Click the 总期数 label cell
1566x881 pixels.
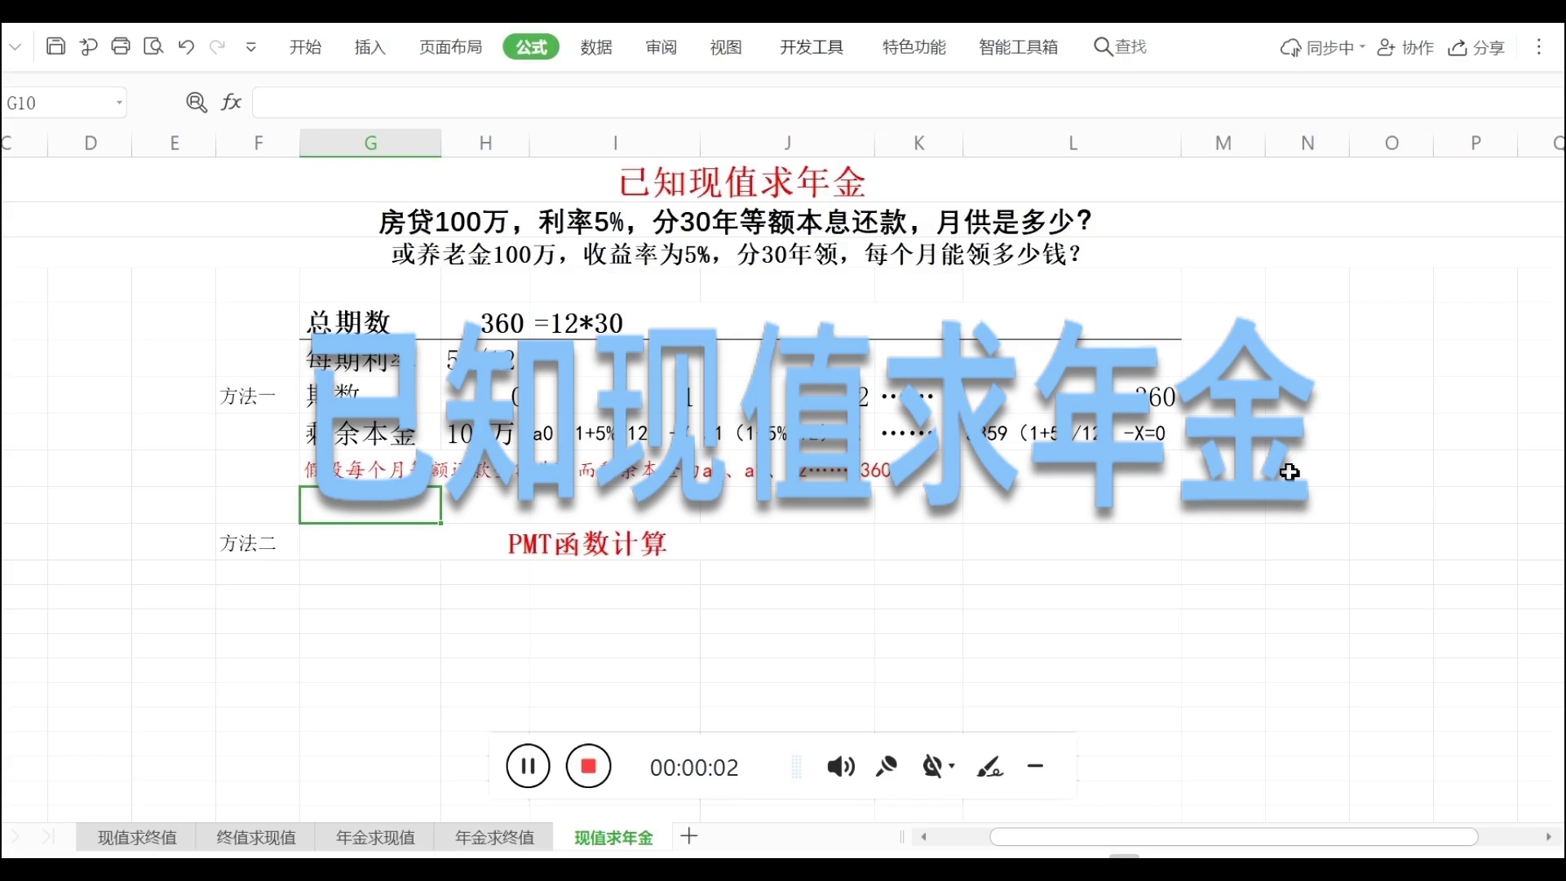(349, 322)
